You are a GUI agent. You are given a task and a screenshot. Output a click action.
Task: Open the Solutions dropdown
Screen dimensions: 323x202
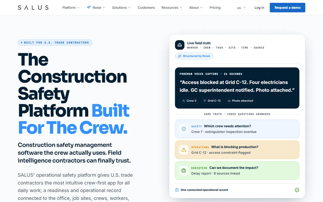tap(121, 8)
